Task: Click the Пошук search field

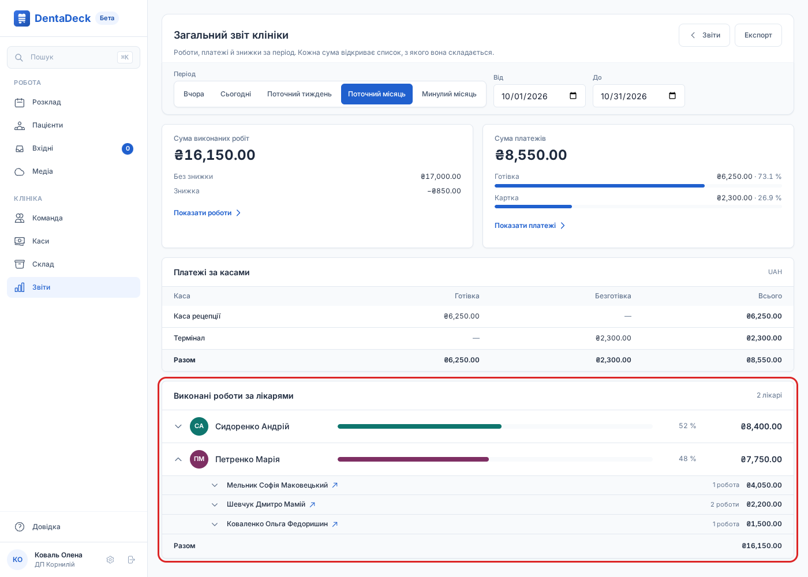Action: pyautogui.click(x=73, y=57)
